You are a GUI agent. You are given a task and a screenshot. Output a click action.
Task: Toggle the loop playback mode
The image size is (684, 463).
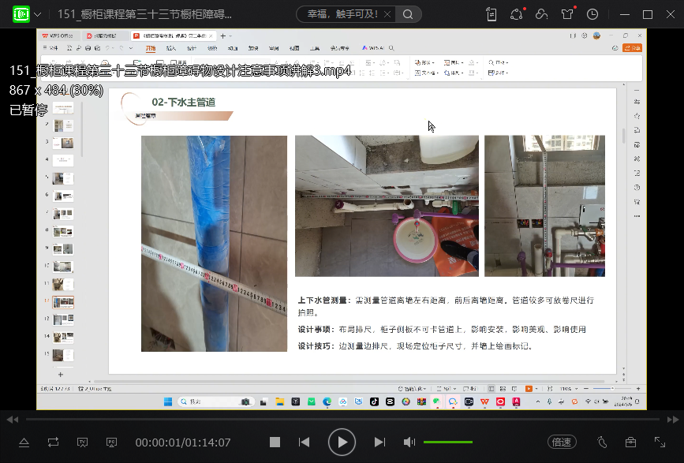(x=53, y=442)
